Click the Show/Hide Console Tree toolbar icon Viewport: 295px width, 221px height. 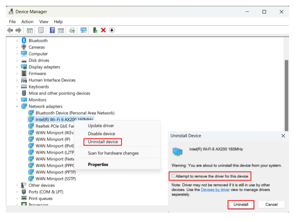pyautogui.click(x=30, y=30)
